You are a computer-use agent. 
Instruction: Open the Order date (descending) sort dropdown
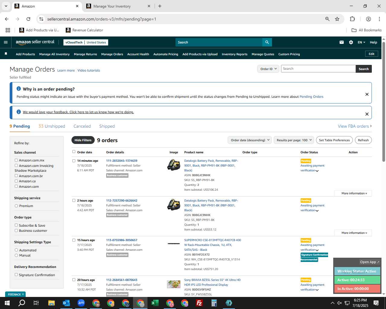tap(250, 140)
